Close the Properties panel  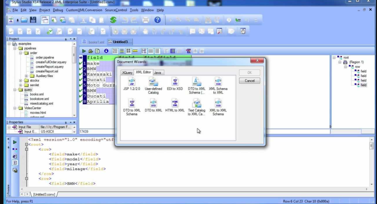(74, 122)
